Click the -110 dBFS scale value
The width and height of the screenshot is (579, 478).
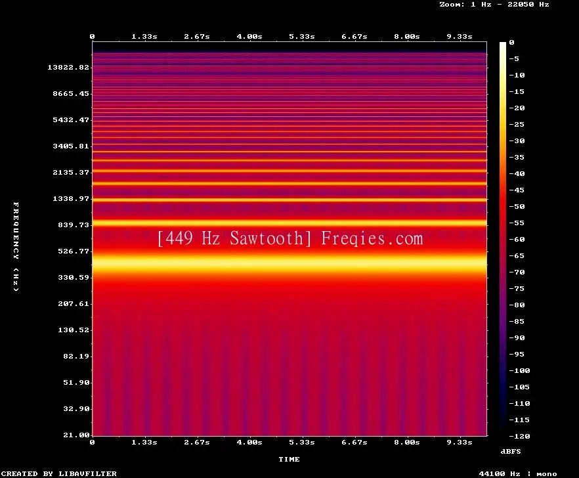click(x=519, y=403)
